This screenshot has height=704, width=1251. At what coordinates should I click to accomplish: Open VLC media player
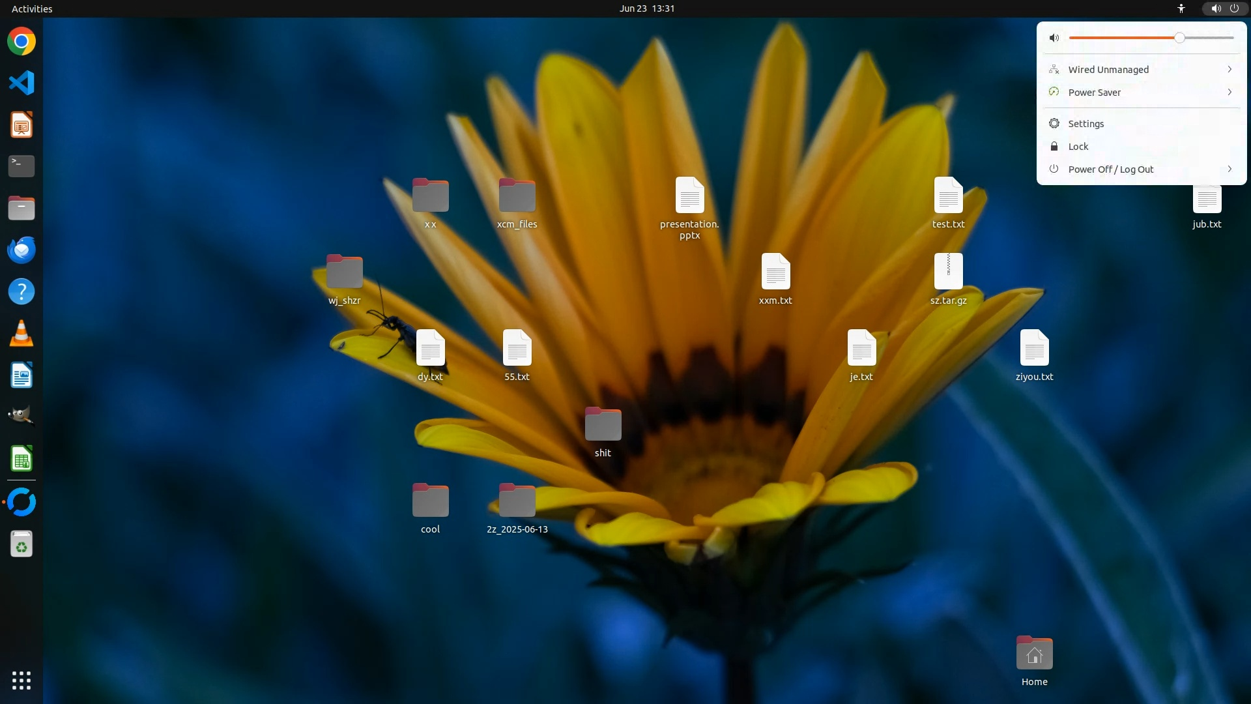click(x=22, y=333)
